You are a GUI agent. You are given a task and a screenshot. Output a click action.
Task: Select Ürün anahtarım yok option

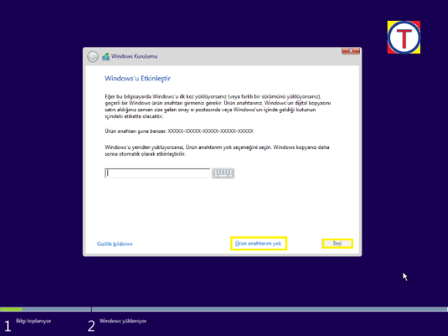[x=258, y=243]
